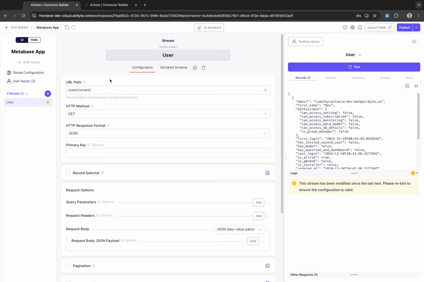Redo the last builder change
This screenshot has width=424, height=282.
pos(73,28)
